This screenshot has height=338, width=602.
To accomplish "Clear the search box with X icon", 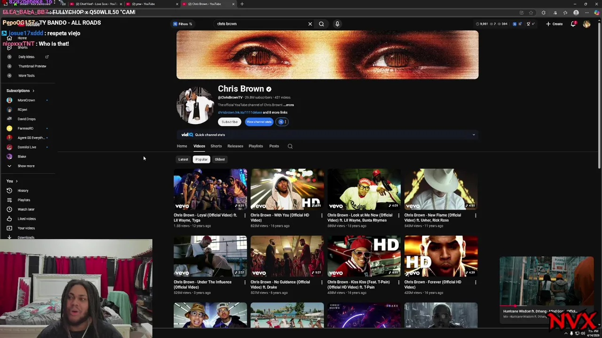I will (x=310, y=24).
